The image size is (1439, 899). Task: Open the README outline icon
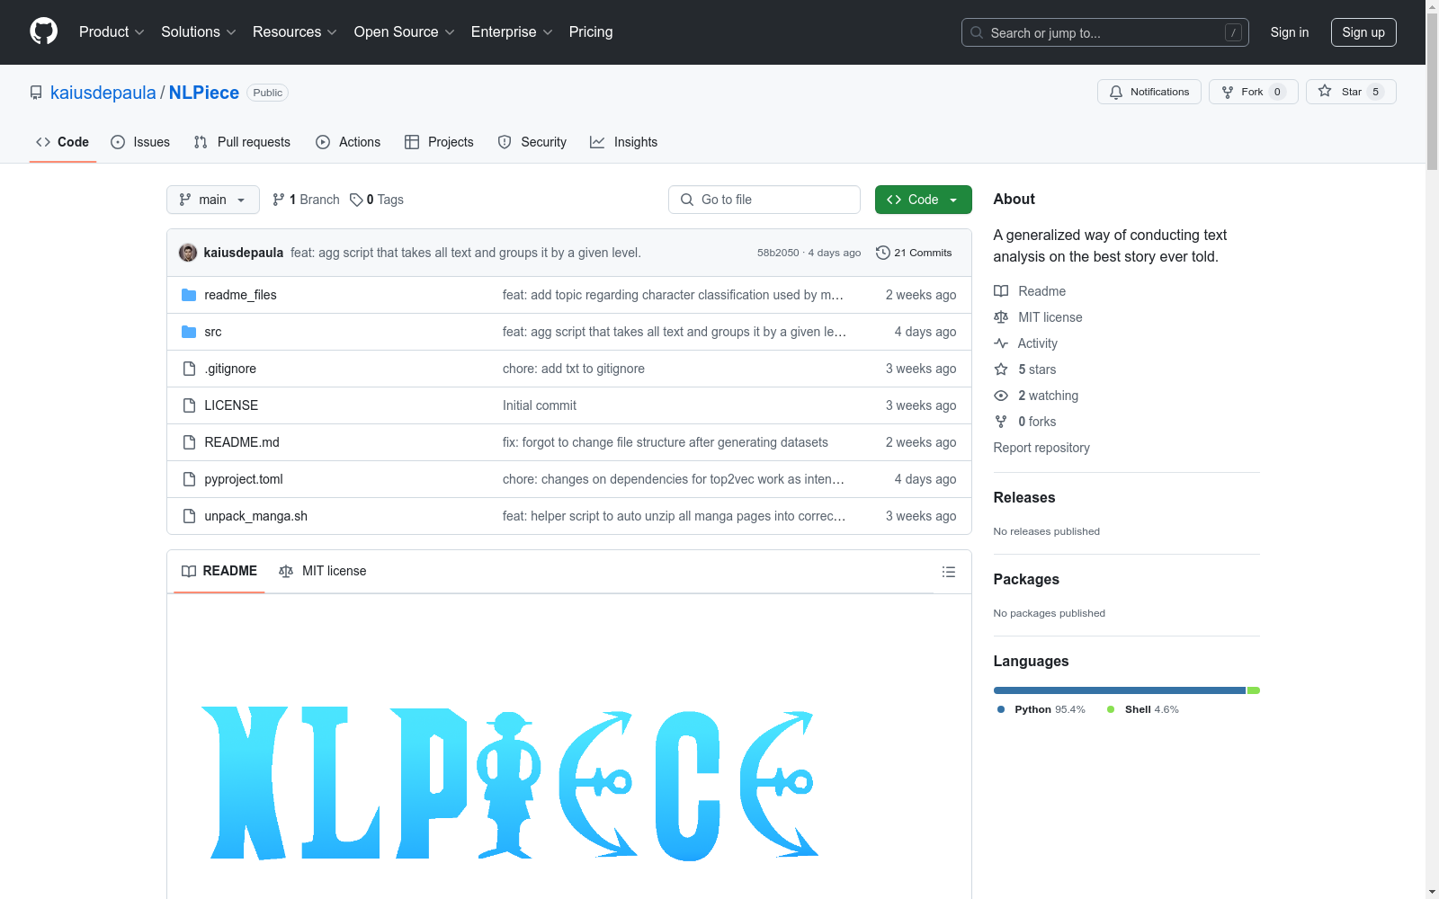click(x=948, y=572)
